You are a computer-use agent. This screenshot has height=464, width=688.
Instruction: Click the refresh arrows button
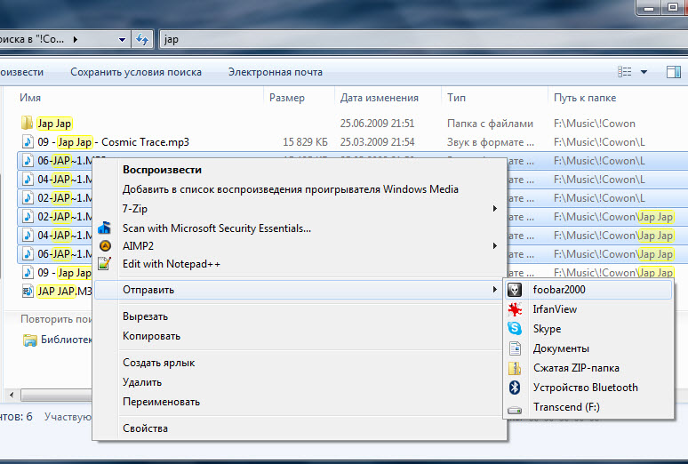click(x=142, y=39)
